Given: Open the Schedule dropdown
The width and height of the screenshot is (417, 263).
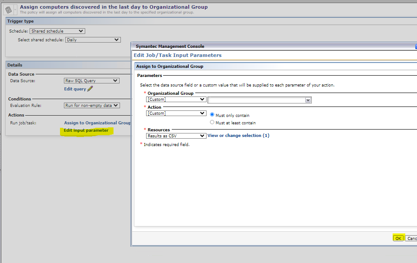Looking at the screenshot, I should pos(57,31).
